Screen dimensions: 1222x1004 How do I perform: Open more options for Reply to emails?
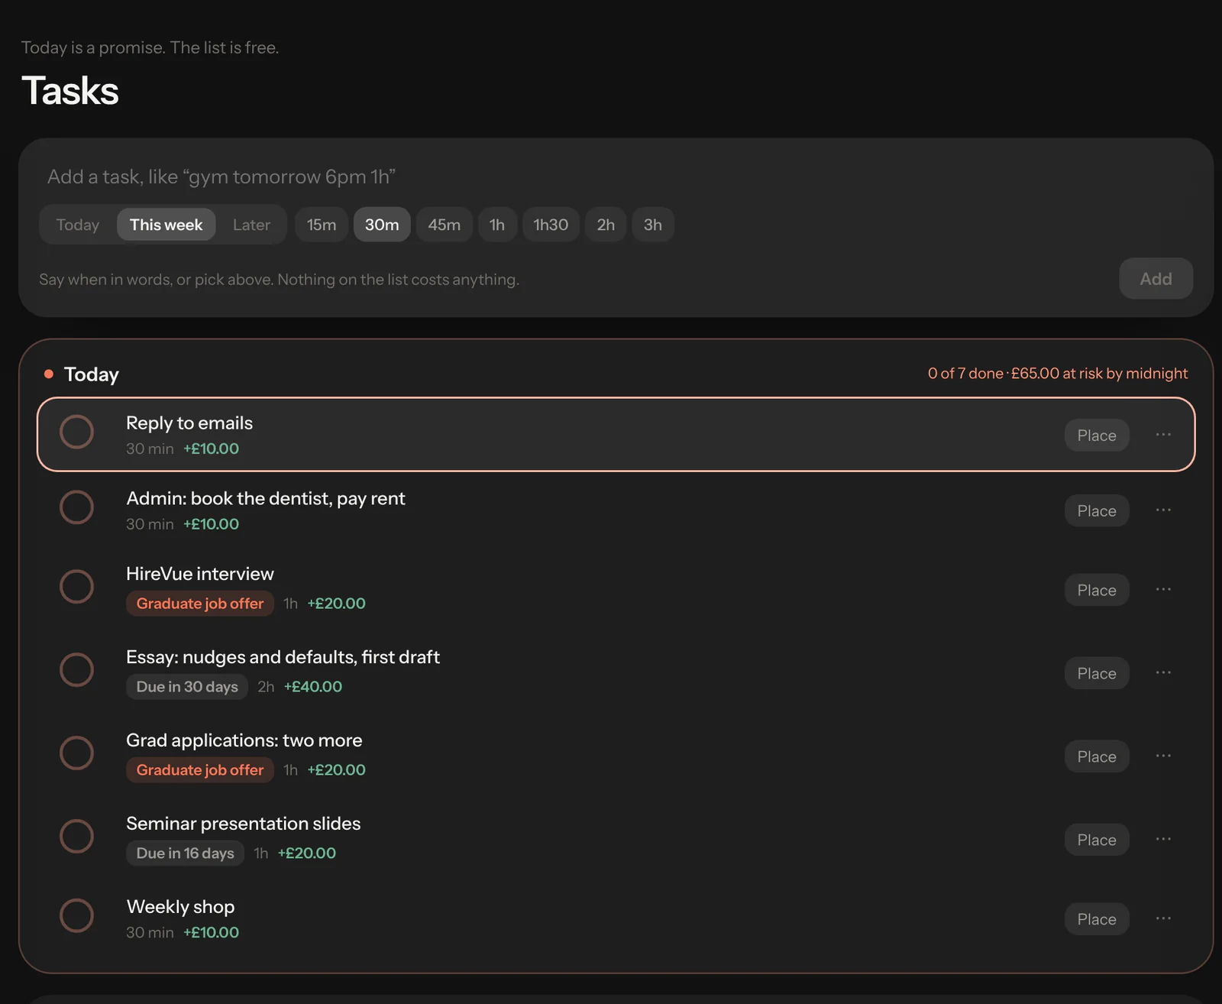coord(1163,435)
